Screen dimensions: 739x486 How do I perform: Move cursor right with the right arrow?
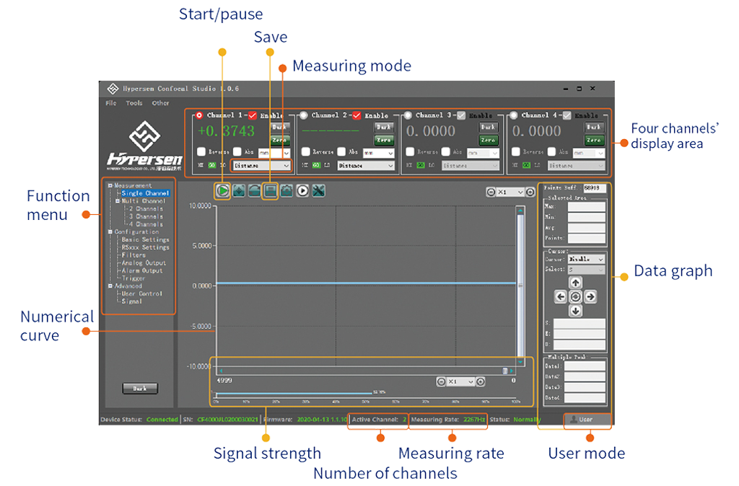pos(590,296)
